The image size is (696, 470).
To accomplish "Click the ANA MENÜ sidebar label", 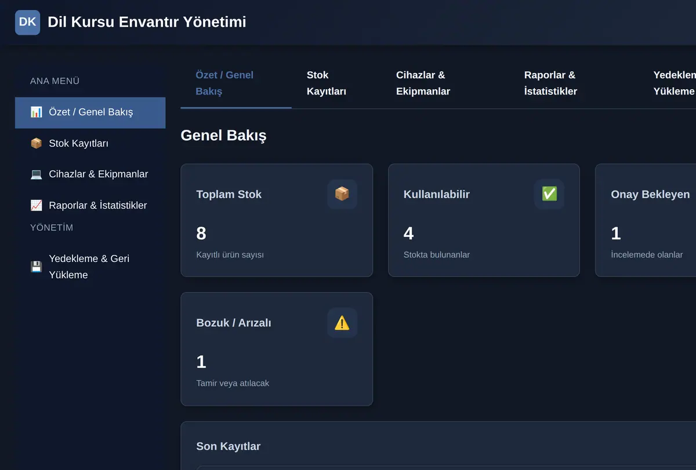I will click(x=55, y=81).
